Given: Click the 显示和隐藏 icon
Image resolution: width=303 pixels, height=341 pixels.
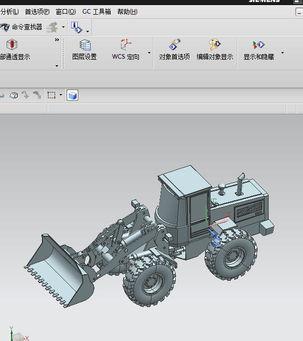Looking at the screenshot, I should 259,45.
